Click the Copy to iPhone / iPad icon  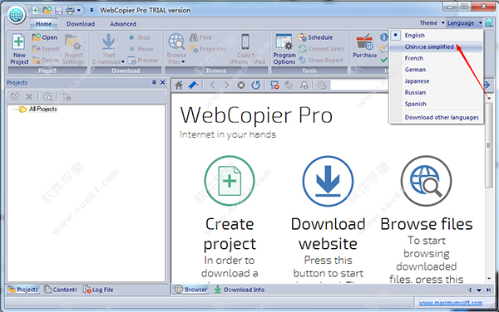245,41
